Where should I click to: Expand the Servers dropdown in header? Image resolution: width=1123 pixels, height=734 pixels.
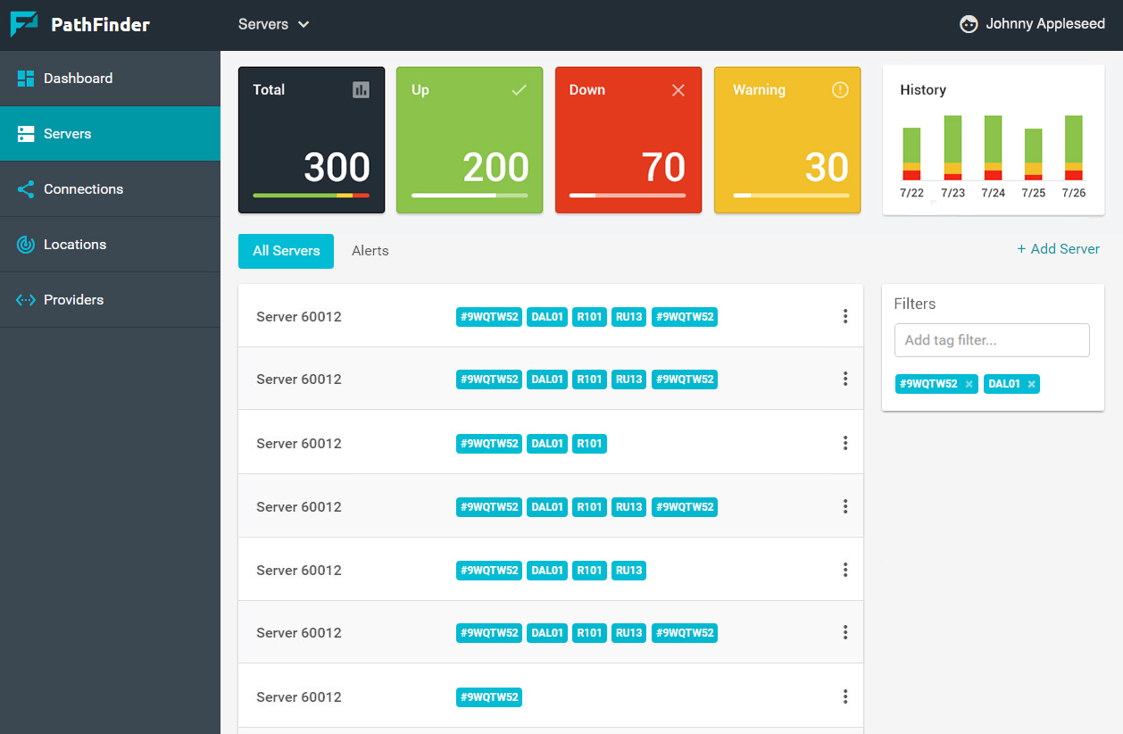[x=273, y=25]
